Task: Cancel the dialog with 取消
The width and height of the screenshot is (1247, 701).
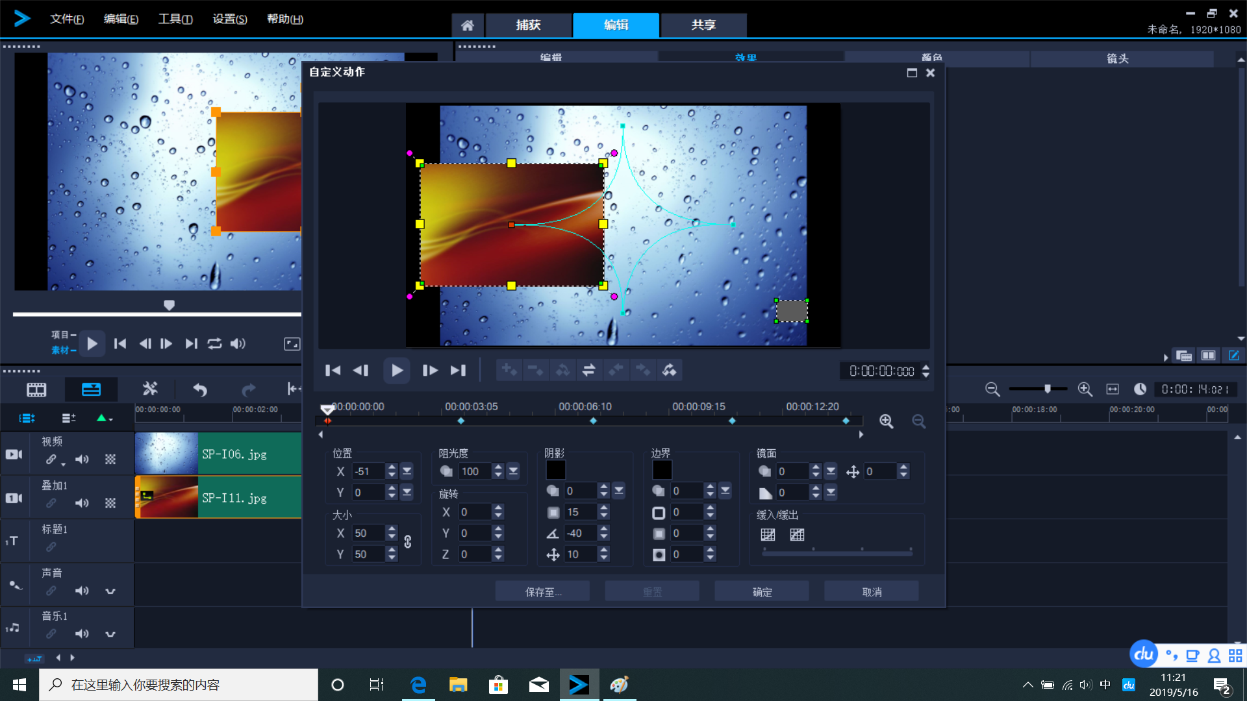Action: (x=872, y=592)
